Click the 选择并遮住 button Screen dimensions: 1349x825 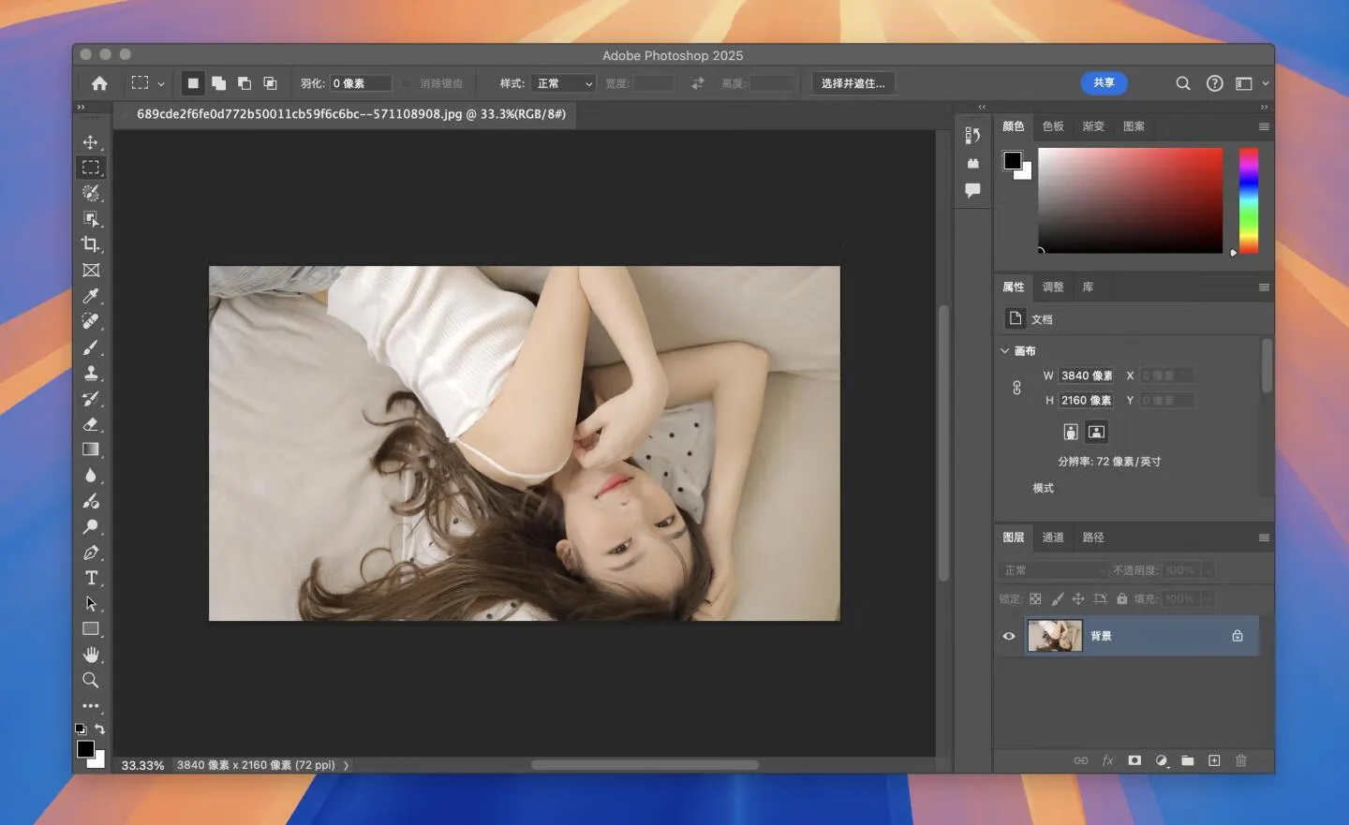click(x=852, y=83)
